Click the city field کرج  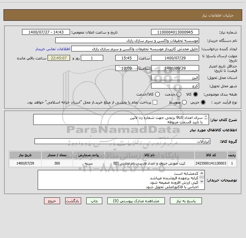point(175,86)
